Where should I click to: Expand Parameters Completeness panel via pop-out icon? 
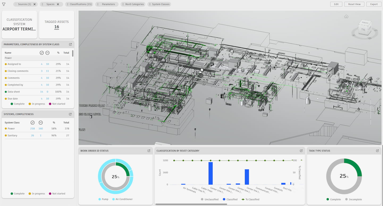(70, 44)
